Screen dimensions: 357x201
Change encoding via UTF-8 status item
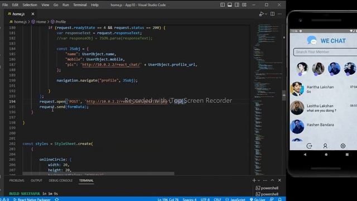[x=205, y=199]
